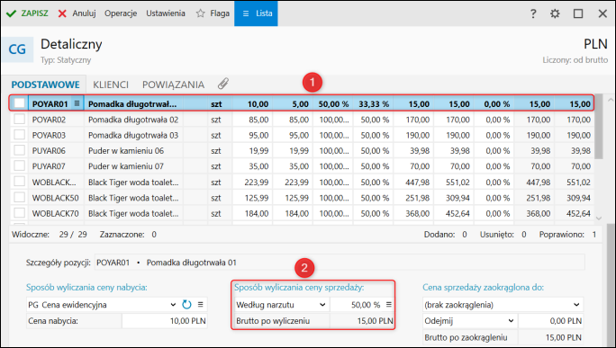Click the Szczegóły pozycji field
The width and height of the screenshot is (616, 348).
click(340, 262)
